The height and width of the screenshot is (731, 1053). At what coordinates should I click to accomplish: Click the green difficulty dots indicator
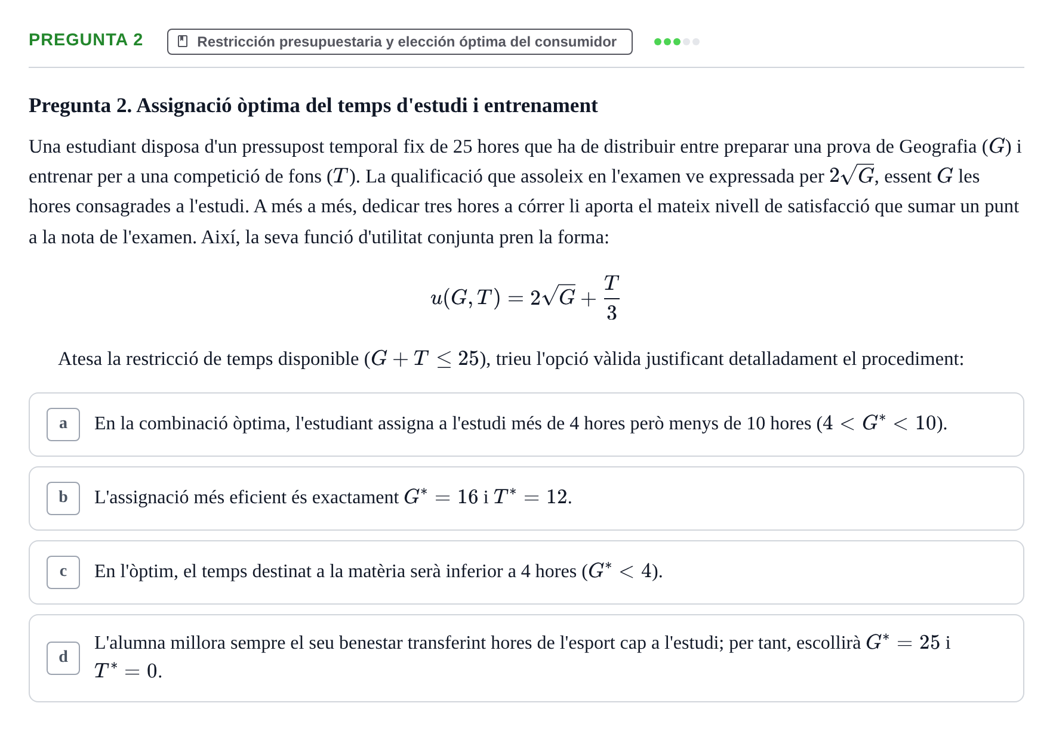pos(677,42)
